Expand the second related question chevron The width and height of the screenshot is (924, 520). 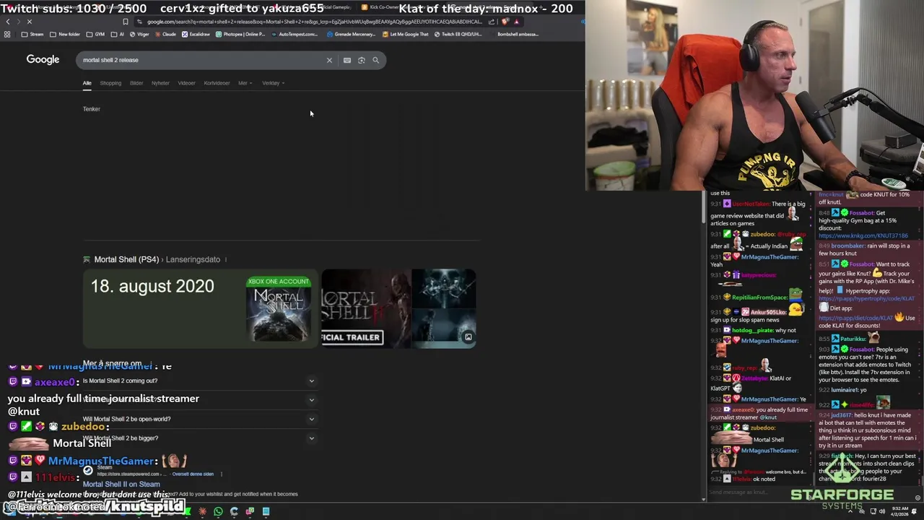tap(312, 399)
